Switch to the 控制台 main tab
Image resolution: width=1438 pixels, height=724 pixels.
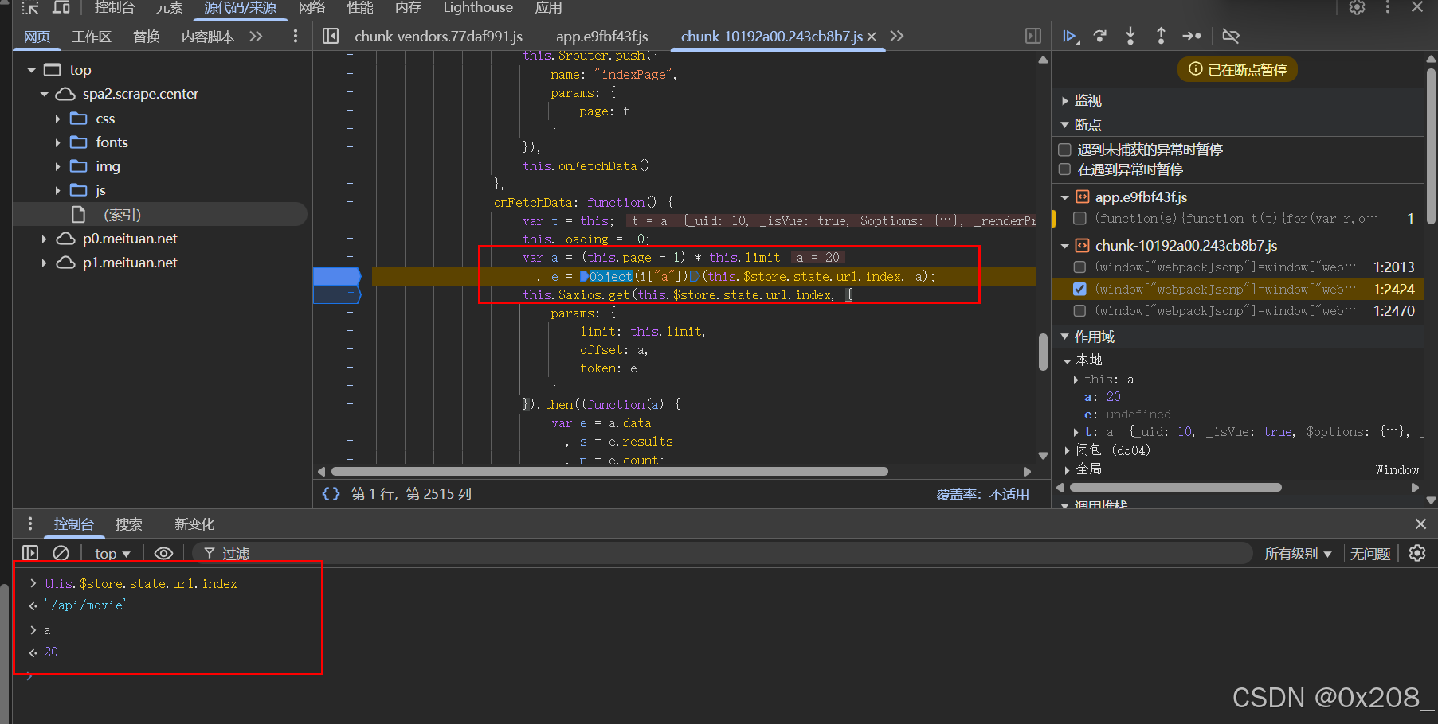coord(115,8)
